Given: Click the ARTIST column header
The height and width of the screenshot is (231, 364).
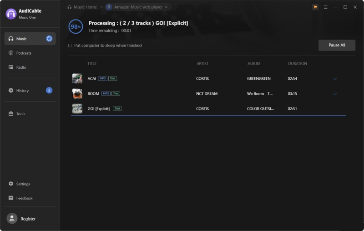Looking at the screenshot, I should tap(202, 63).
